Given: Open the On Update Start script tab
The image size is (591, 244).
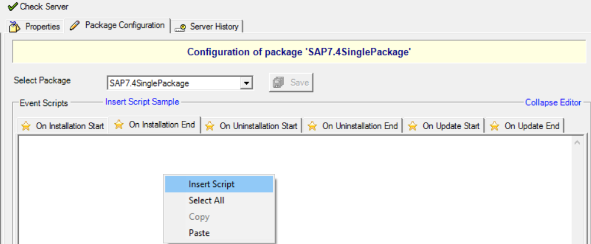Looking at the screenshot, I should coord(444,126).
